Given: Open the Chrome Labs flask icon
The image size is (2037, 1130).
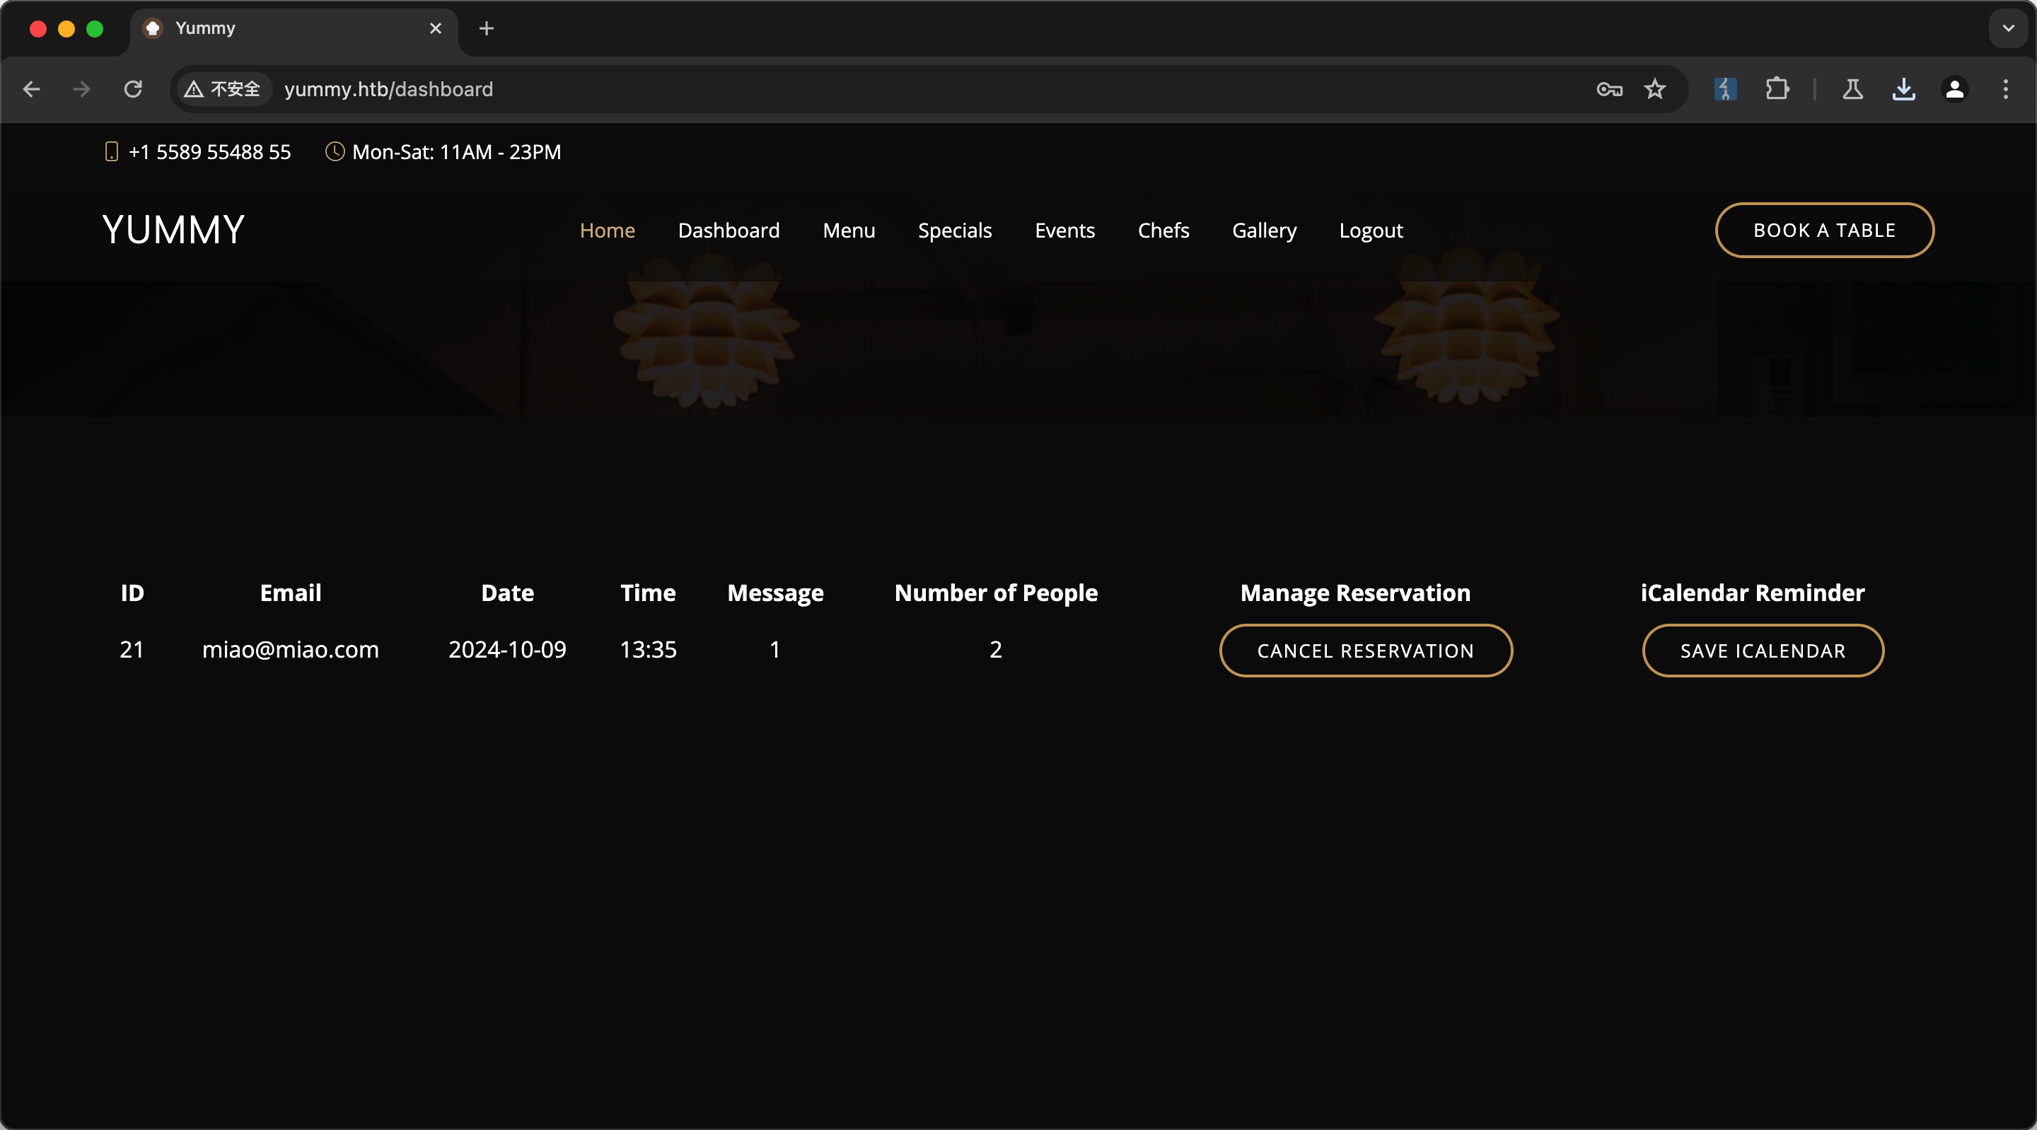Looking at the screenshot, I should coord(1852,89).
